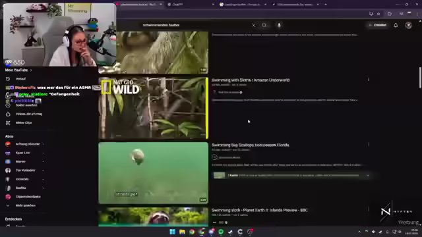422x237 pixels.
Task: Open Sashka subscription channel
Action: 20,188
